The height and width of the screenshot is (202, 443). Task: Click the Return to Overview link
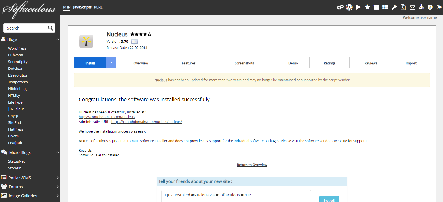(252, 165)
